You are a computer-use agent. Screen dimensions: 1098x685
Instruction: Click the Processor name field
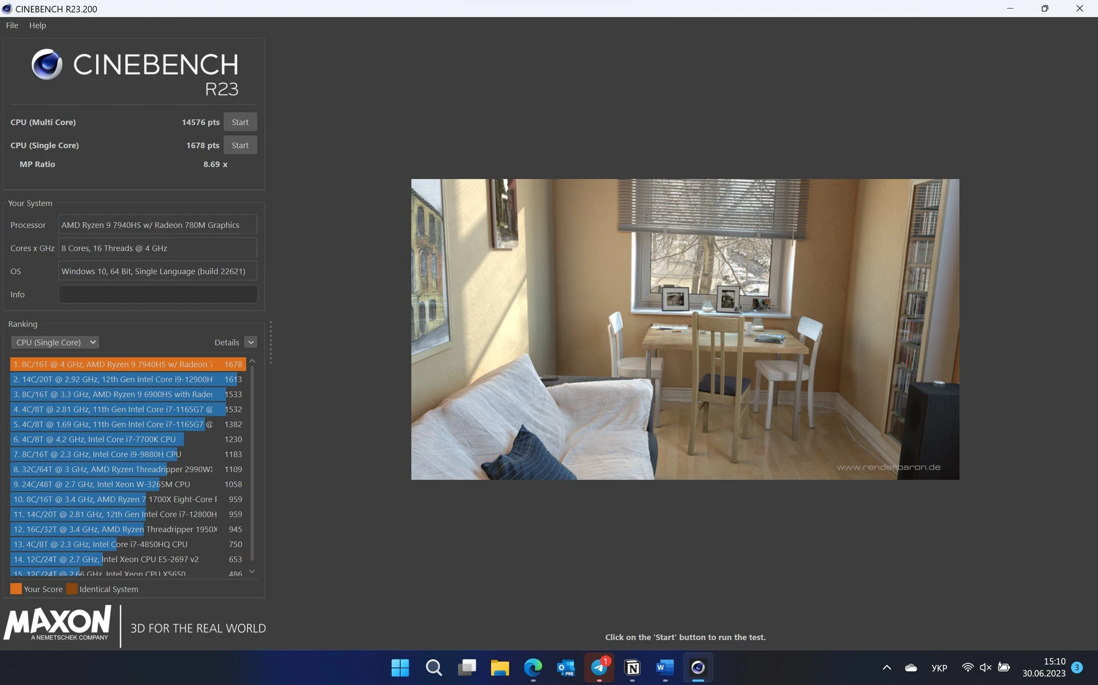tap(158, 225)
